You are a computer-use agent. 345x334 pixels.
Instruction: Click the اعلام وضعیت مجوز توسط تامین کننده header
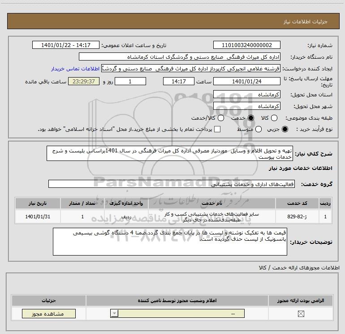pyautogui.click(x=177, y=300)
